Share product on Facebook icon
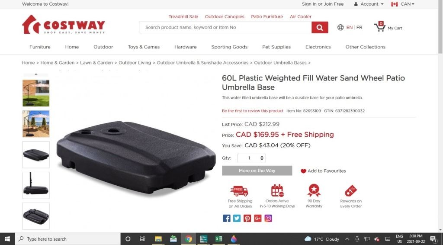 tap(227, 218)
